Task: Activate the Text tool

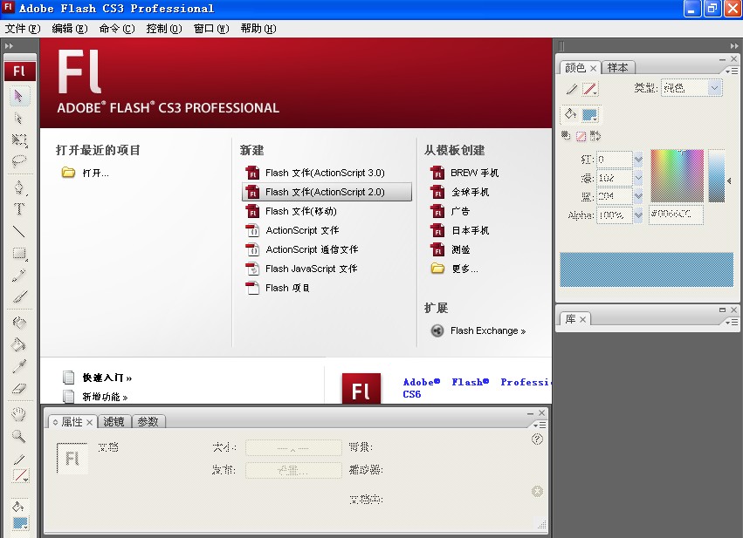Action: (x=19, y=209)
